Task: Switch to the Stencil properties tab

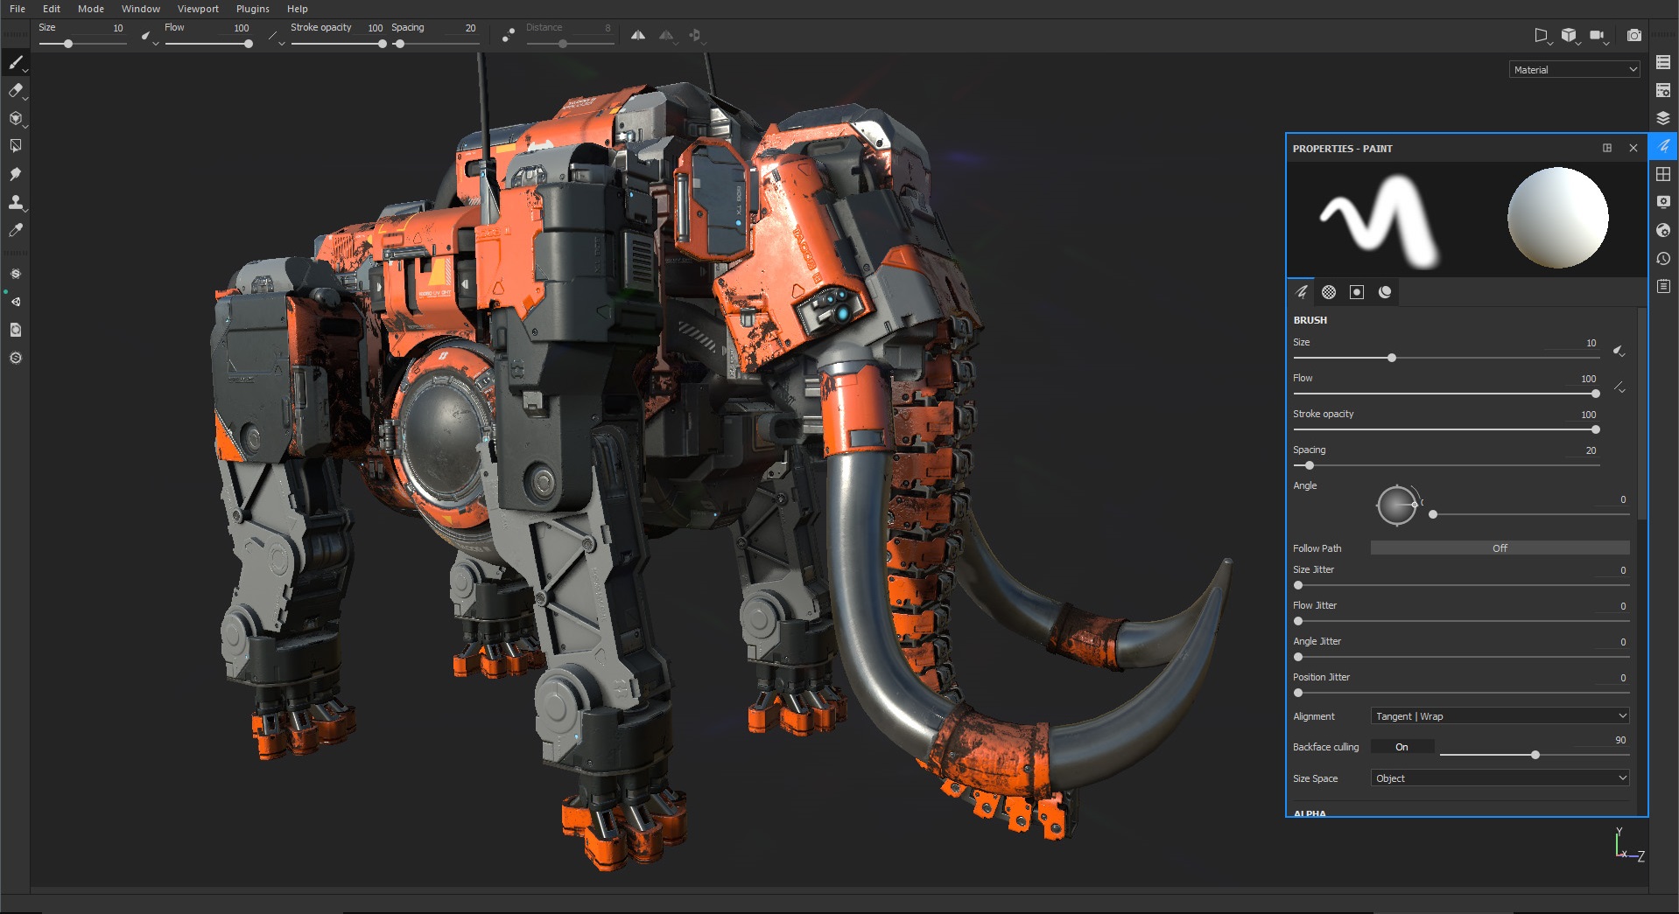Action: [x=1357, y=292]
